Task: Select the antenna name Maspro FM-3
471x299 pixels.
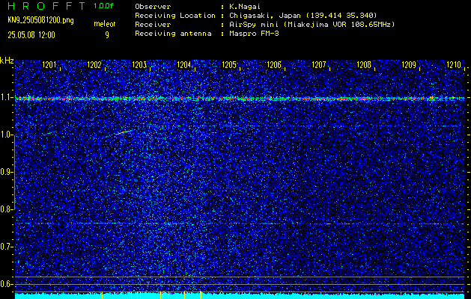Action: [254, 34]
